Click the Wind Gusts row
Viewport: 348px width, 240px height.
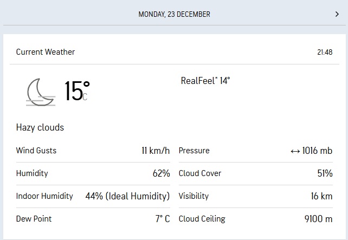pyautogui.click(x=93, y=151)
